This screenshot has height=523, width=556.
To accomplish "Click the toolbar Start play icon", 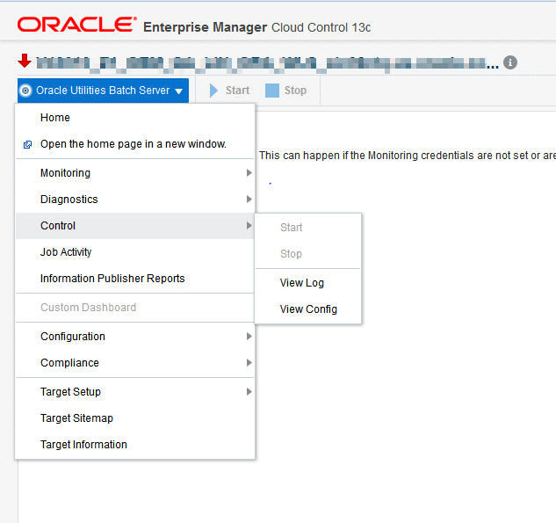I will pyautogui.click(x=213, y=91).
